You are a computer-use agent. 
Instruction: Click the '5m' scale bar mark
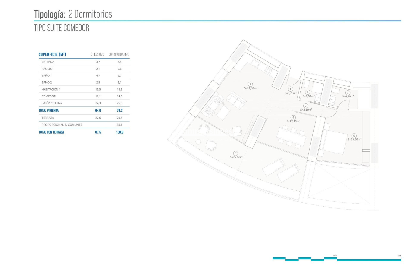tap(399, 256)
